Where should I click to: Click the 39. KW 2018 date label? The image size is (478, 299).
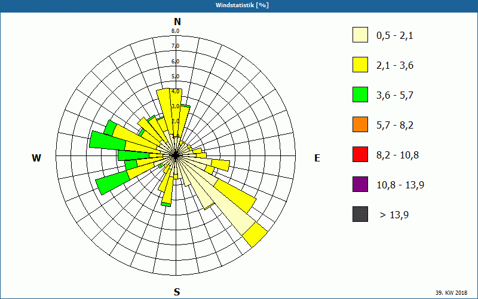point(451,292)
